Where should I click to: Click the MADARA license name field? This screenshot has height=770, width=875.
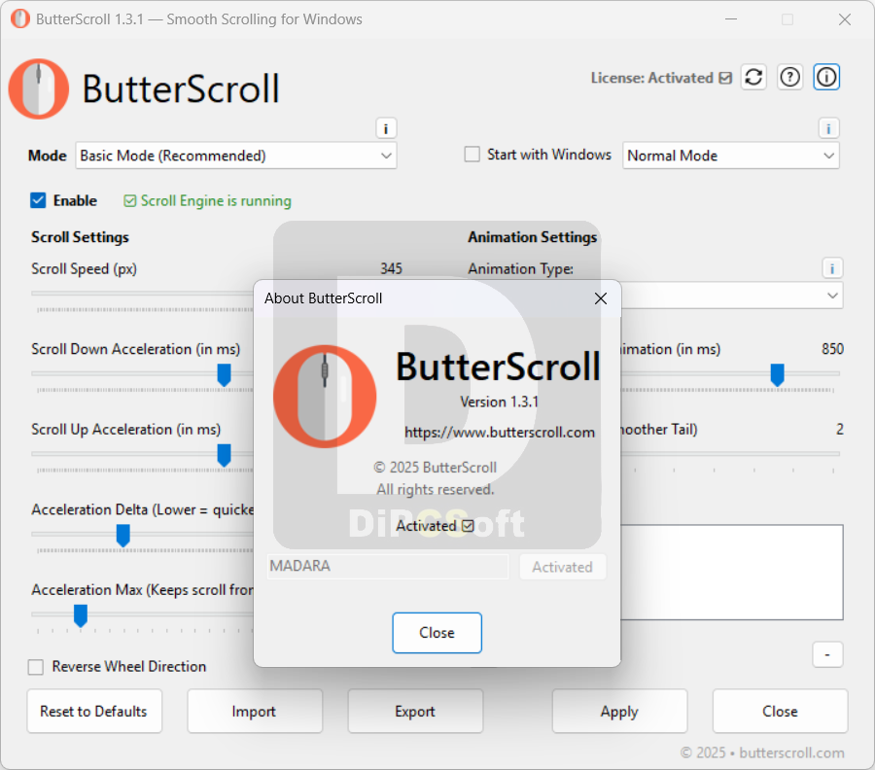pyautogui.click(x=388, y=567)
